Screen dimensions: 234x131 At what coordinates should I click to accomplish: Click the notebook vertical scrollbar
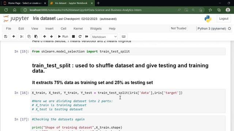pos(232,86)
